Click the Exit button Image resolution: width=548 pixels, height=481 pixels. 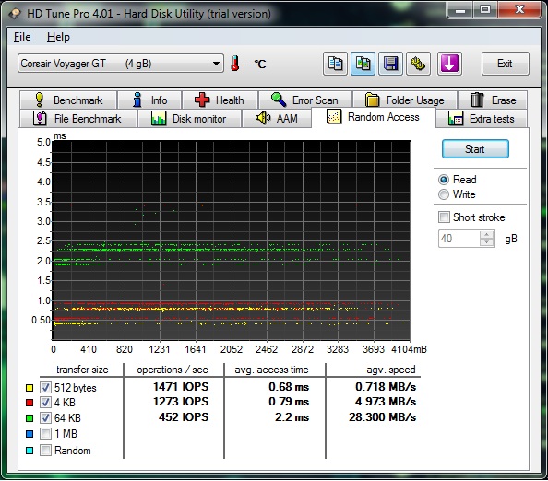pyautogui.click(x=505, y=64)
